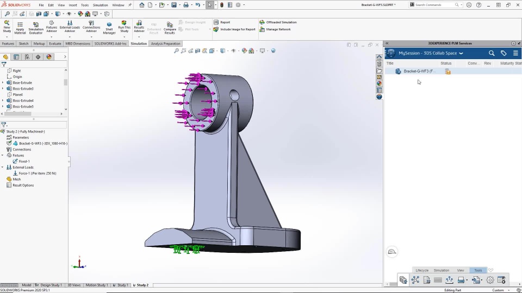Click the ConfigurationManager tab icon
The height and width of the screenshot is (293, 522).
(27, 57)
